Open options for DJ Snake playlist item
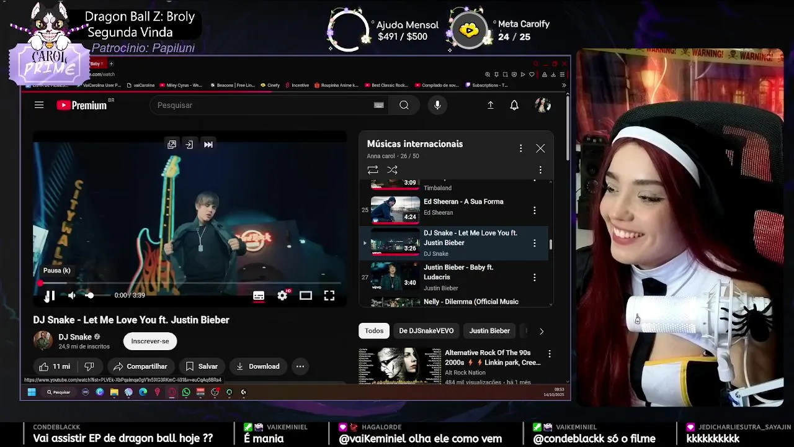 534,243
